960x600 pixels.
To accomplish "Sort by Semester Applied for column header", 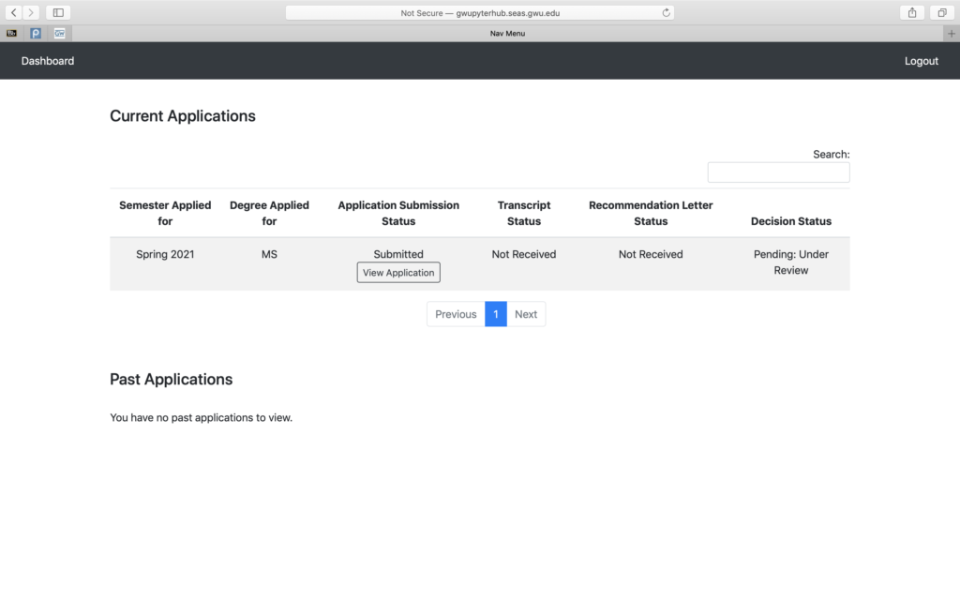I will [165, 213].
